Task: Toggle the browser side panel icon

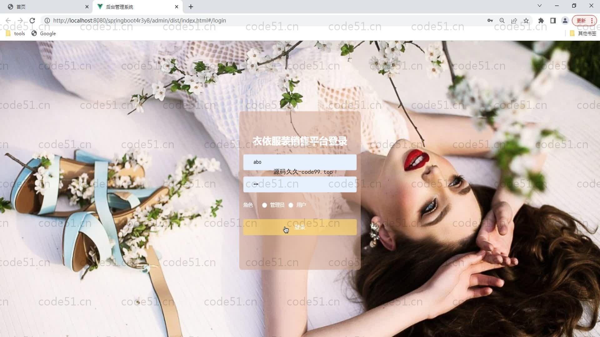Action: (553, 21)
